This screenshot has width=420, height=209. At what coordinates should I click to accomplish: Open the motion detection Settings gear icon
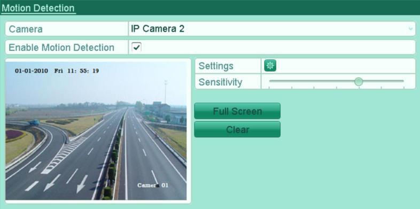coord(270,66)
